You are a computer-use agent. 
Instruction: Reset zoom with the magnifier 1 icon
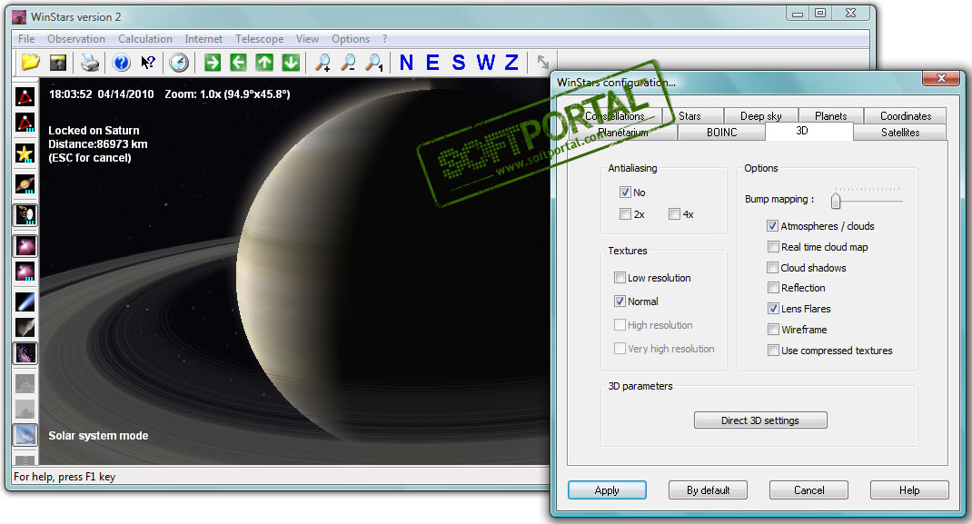(374, 63)
